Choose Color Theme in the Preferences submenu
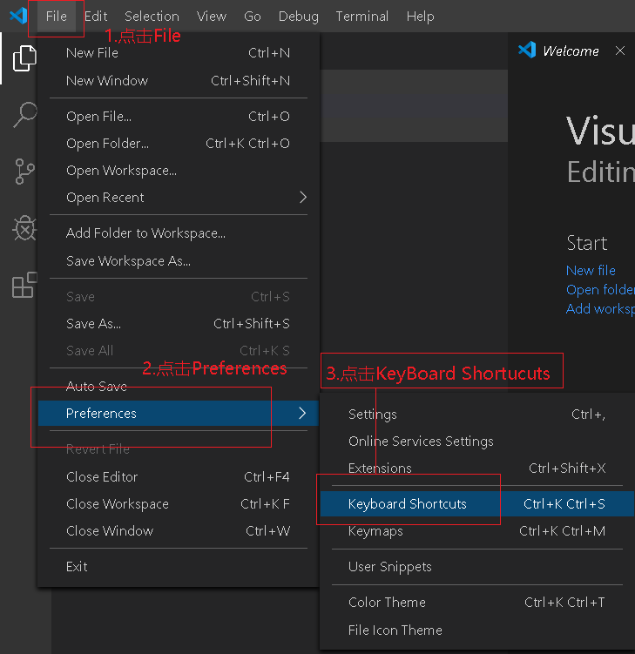The width and height of the screenshot is (635, 654). [387, 602]
